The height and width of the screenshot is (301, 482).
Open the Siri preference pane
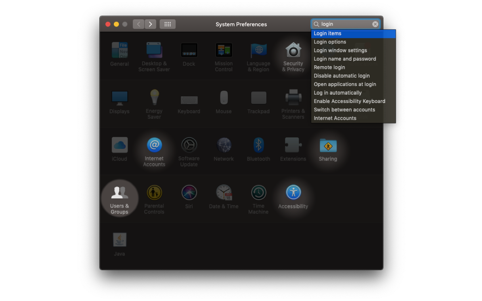[x=189, y=197]
